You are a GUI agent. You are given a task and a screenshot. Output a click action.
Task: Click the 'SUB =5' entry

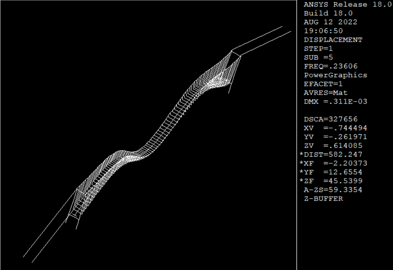[x=318, y=57]
